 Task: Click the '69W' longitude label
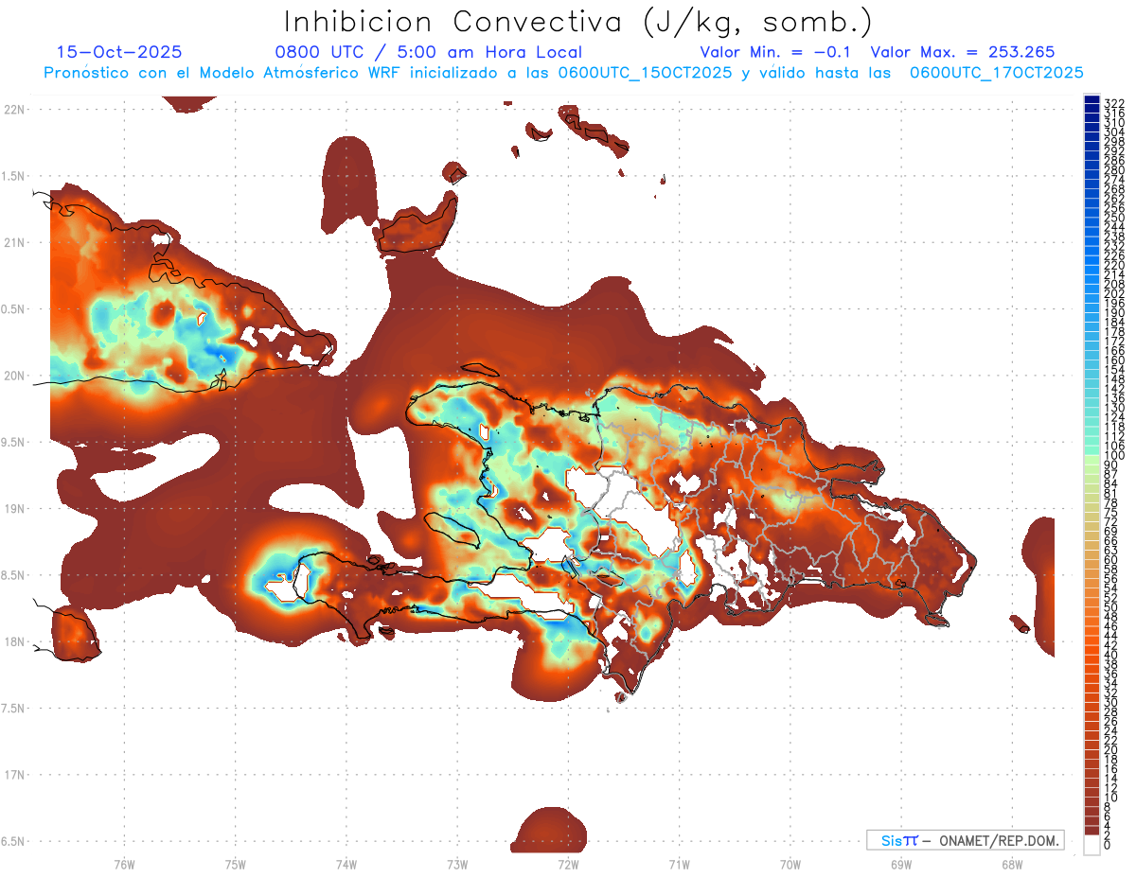click(x=900, y=865)
